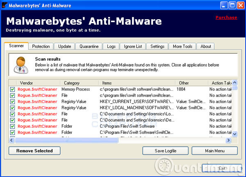Go to the Logs tab
This screenshot has height=177, width=246.
coord(111,46)
